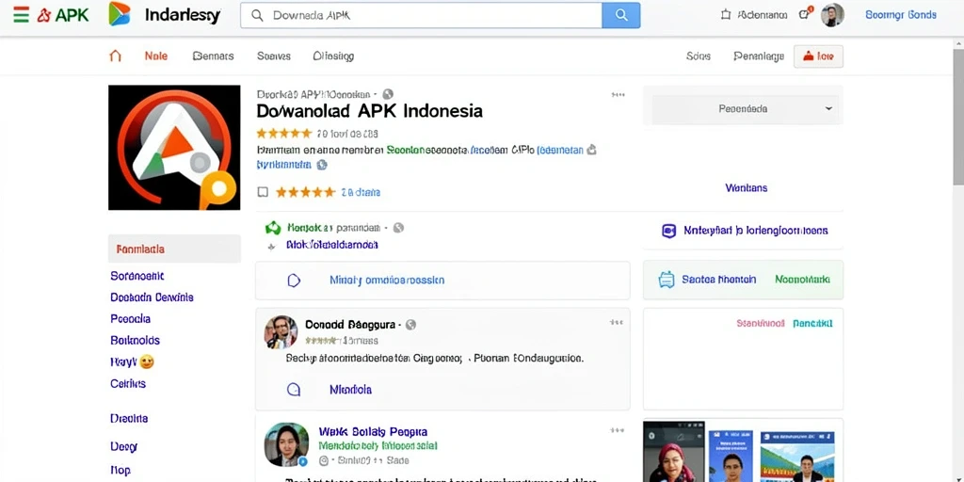964x482 pixels.
Task: Click the chevron arrow of Peoendeda dropdown
Action: coord(828,109)
